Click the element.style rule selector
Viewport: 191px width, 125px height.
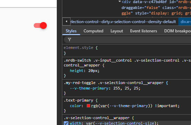click(78, 48)
